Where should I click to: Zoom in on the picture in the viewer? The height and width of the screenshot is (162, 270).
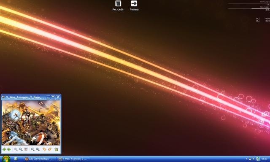pos(32,149)
